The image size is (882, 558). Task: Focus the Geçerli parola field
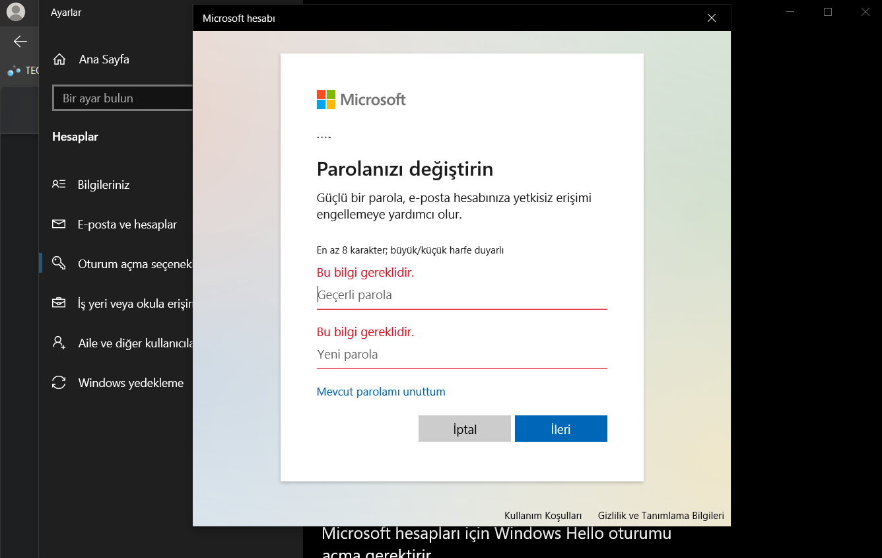(x=462, y=295)
